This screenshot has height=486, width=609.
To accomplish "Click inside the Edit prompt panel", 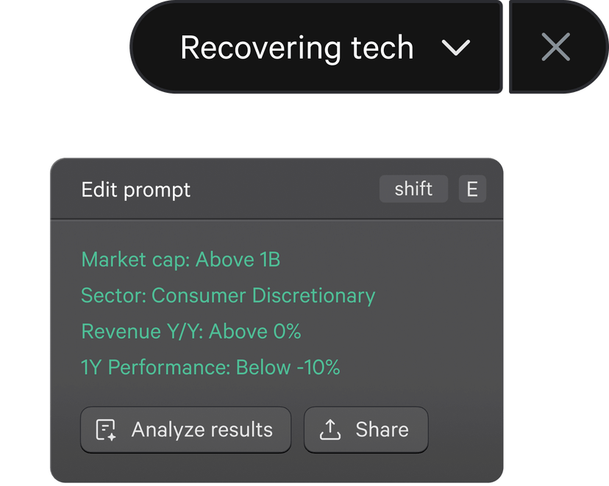I will pos(276,317).
